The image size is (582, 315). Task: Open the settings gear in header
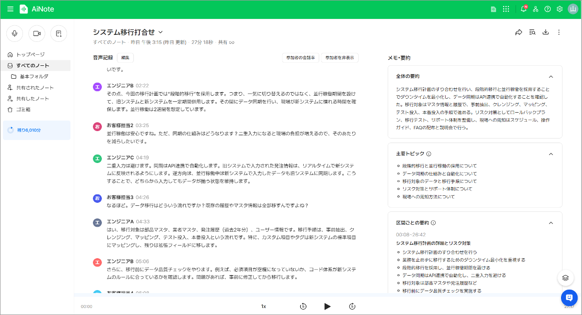pos(560,9)
